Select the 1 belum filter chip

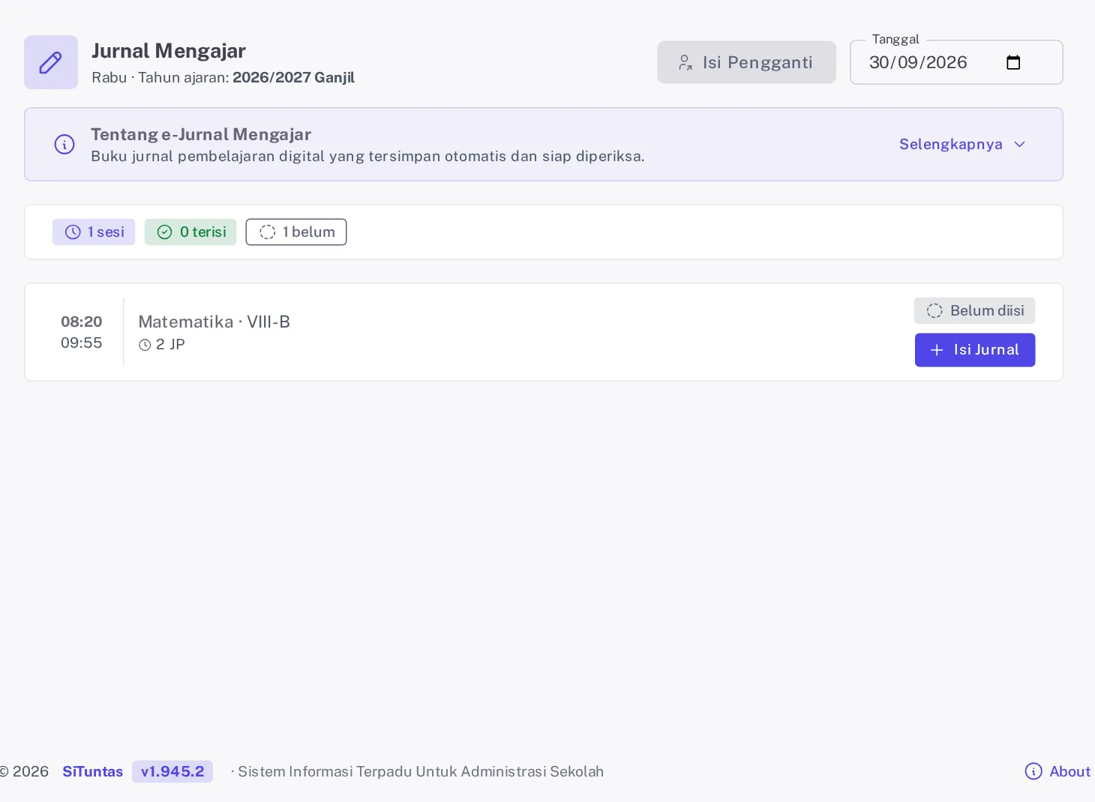point(296,232)
